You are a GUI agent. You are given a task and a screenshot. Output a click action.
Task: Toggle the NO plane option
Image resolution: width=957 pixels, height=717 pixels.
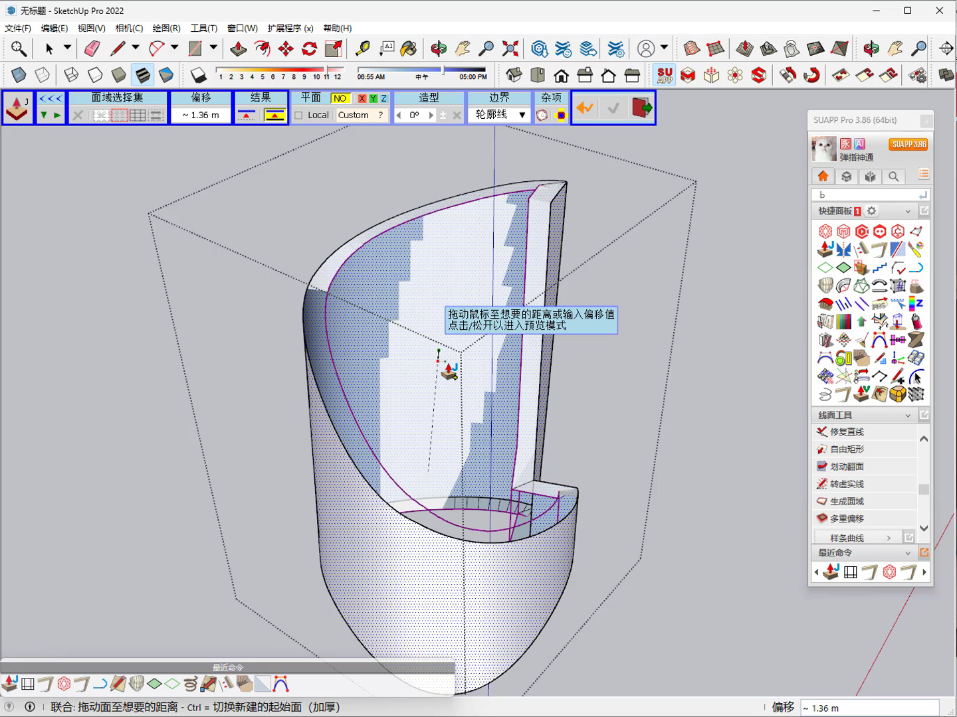coord(340,98)
